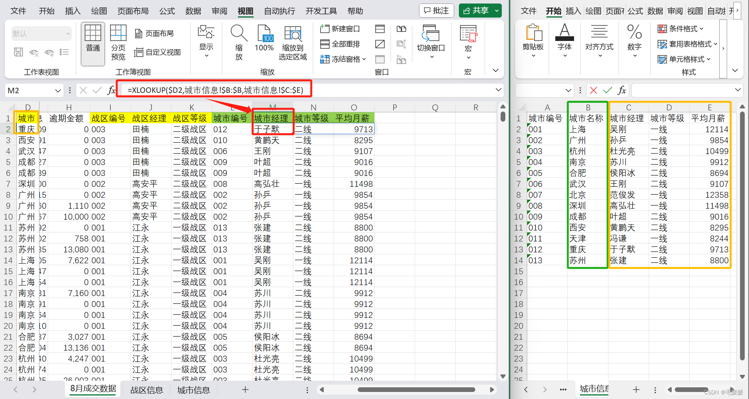Click the left window horizontal scrollbar thumb
This screenshot has height=399, width=749.
[416, 390]
